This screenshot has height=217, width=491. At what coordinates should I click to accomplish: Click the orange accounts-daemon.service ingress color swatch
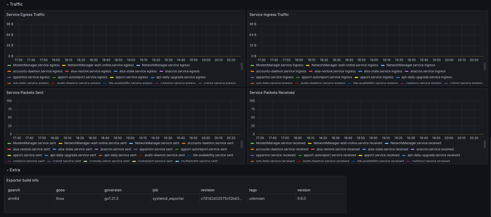pyautogui.click(x=252, y=72)
